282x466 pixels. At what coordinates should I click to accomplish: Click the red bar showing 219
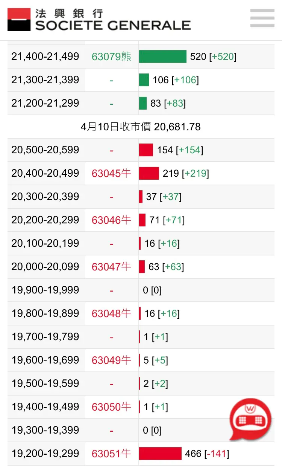tap(149, 174)
